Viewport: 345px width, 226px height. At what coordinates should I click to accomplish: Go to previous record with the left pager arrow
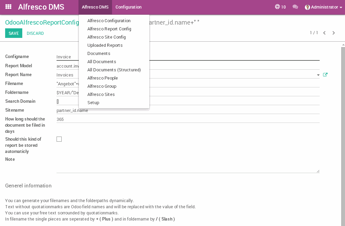(x=324, y=33)
